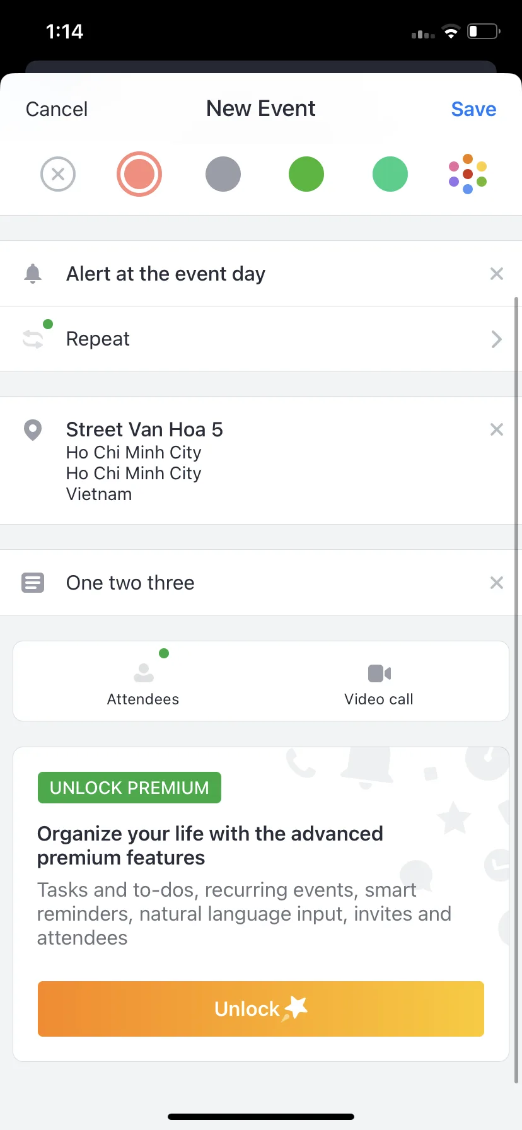Clear the Street Van Hoa 5 location

point(497,429)
